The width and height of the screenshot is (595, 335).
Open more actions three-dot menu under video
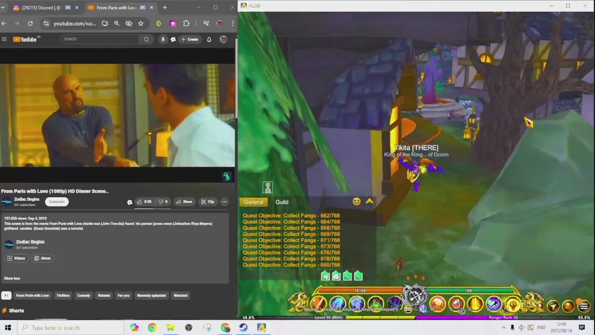click(224, 201)
